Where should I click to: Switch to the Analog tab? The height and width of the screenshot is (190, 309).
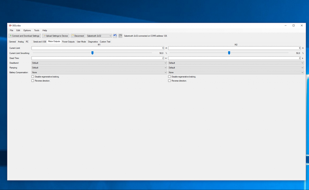coord(21,42)
